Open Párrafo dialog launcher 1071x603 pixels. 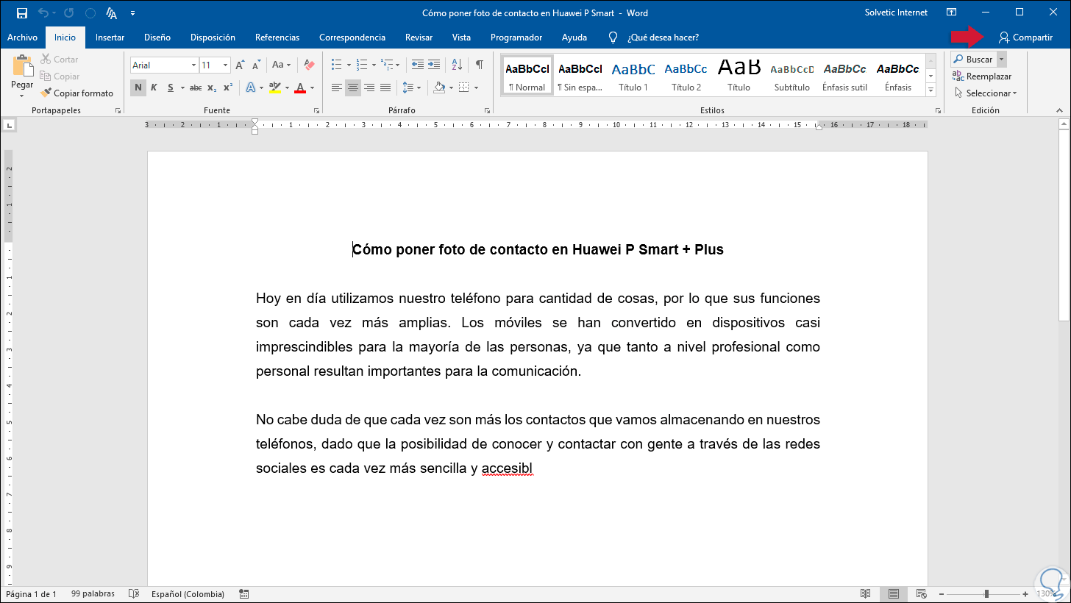(x=487, y=110)
